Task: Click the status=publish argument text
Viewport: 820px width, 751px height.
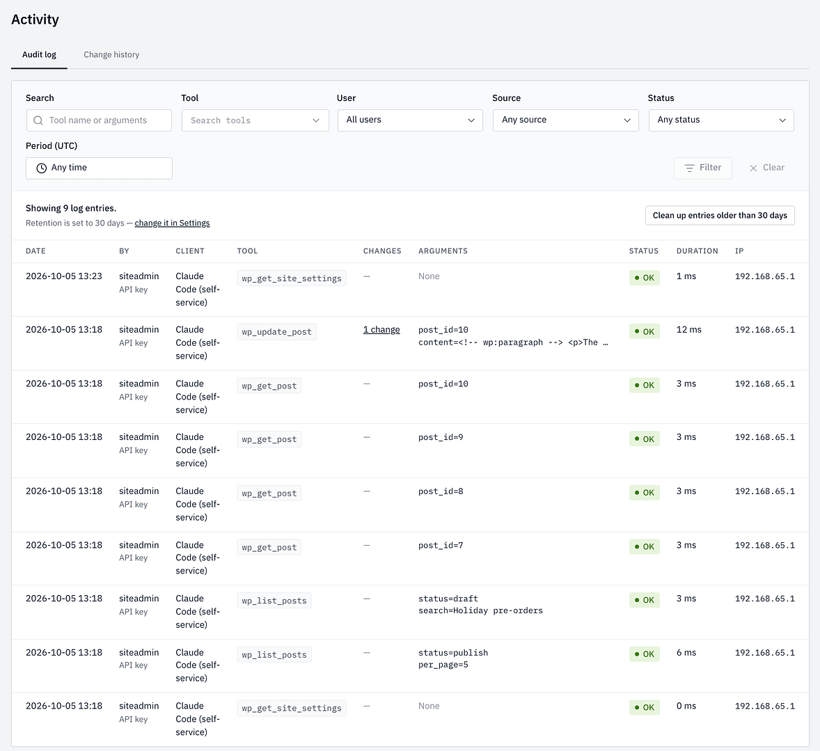Action: pyautogui.click(x=453, y=653)
